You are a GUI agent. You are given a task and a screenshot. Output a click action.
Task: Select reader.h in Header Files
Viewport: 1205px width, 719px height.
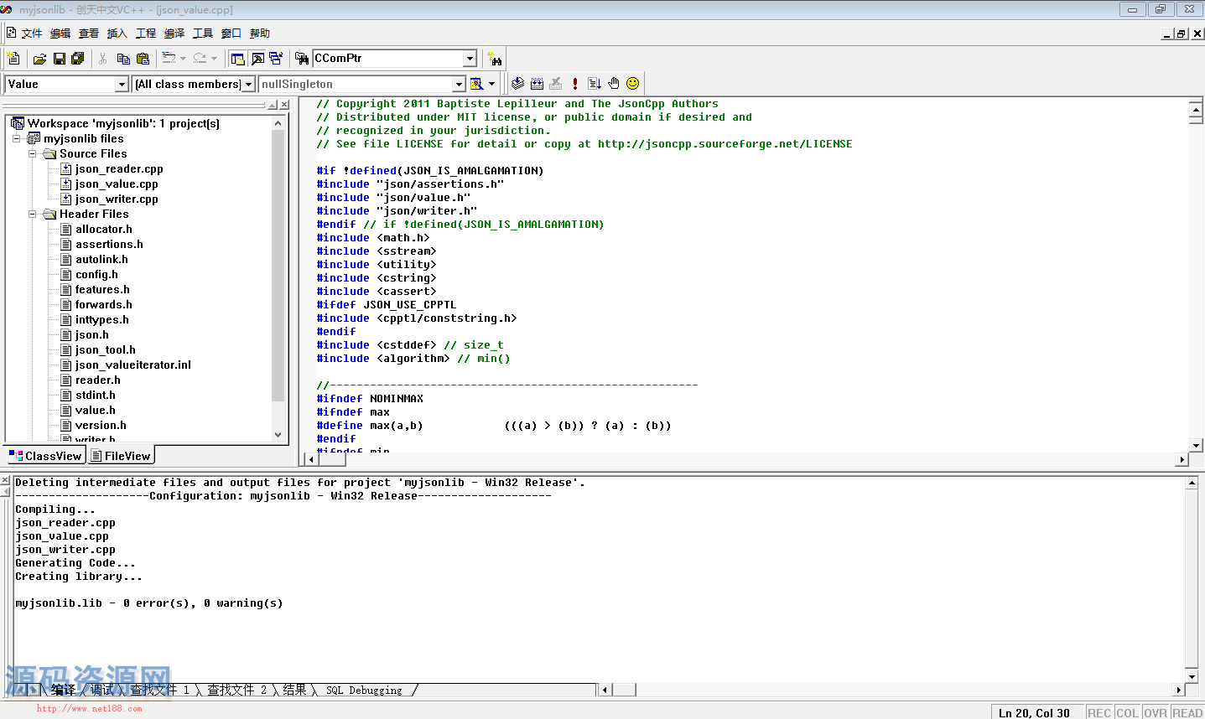[97, 380]
